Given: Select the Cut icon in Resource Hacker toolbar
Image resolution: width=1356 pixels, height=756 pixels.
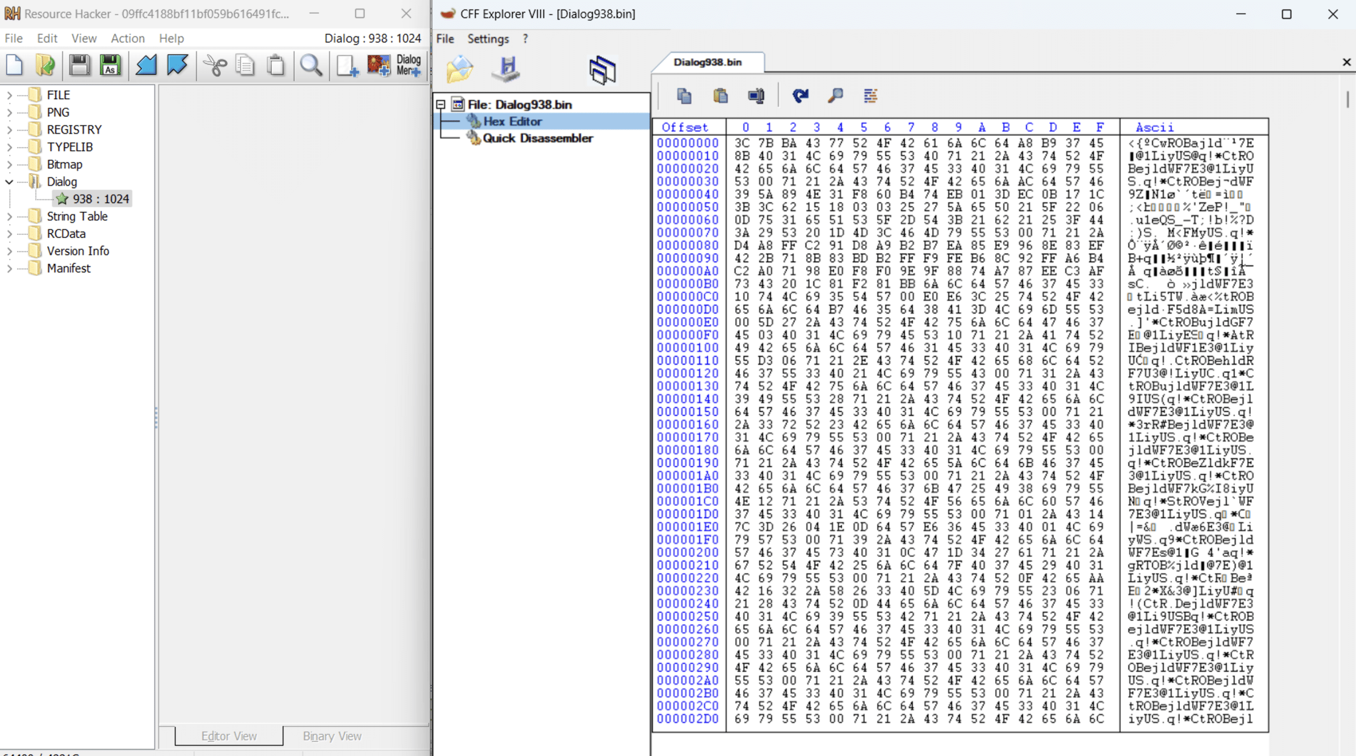Looking at the screenshot, I should click(216, 65).
